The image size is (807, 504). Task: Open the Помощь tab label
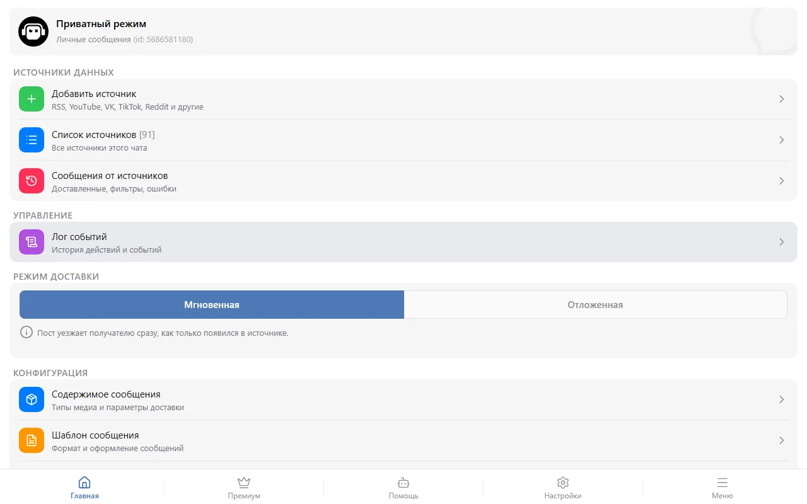(x=403, y=496)
